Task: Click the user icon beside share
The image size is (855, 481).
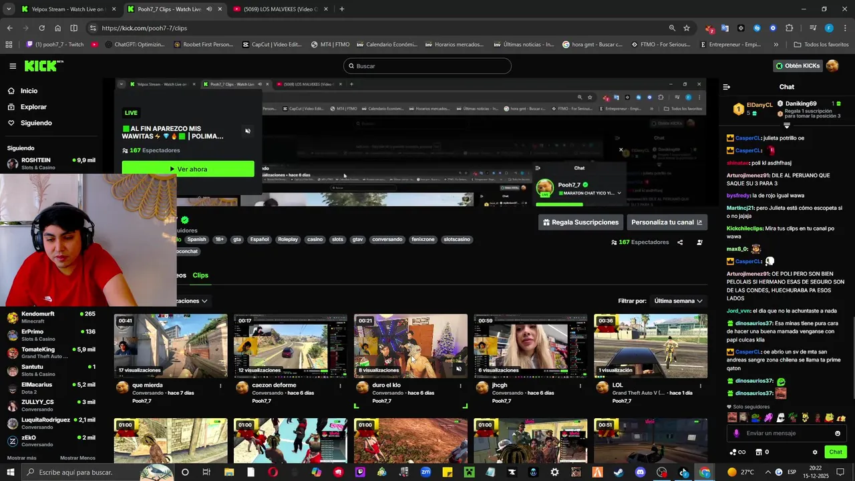Action: click(x=699, y=243)
